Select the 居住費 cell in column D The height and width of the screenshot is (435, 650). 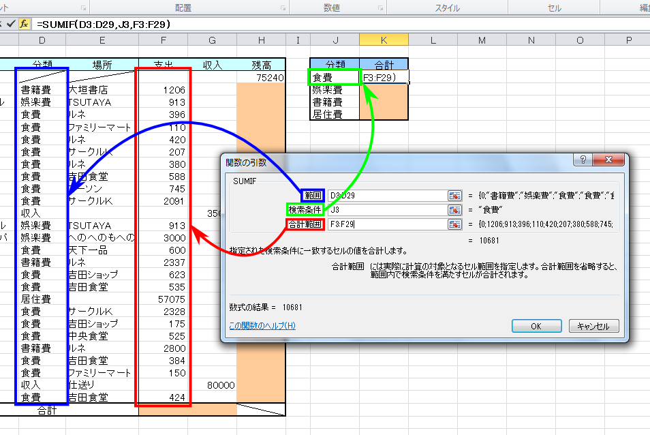[42, 299]
